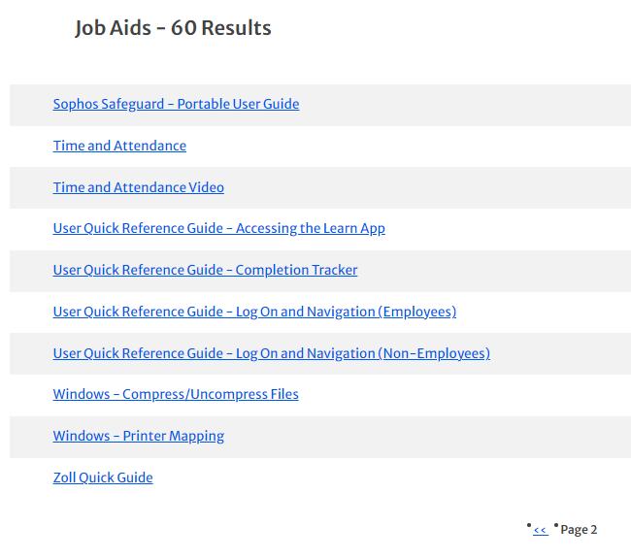
Task: Click empty gray area of Sophos Safeguard row
Action: click(466, 104)
